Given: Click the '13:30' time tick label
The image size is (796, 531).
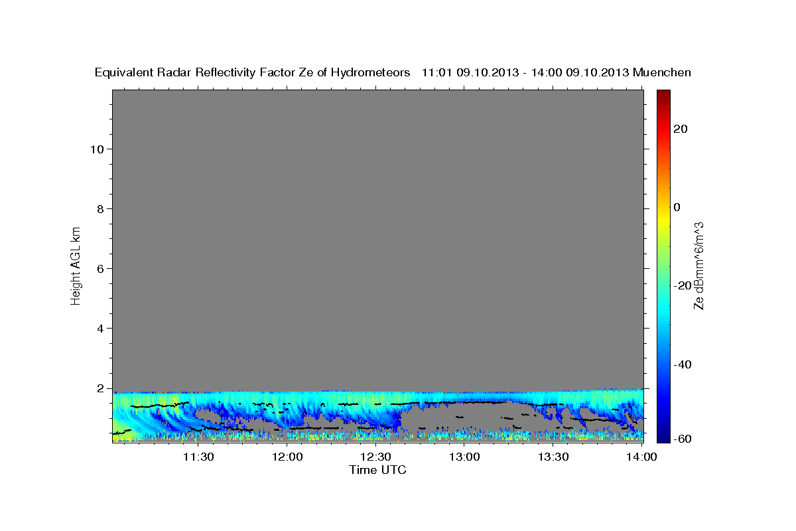Looking at the screenshot, I should 553,457.
